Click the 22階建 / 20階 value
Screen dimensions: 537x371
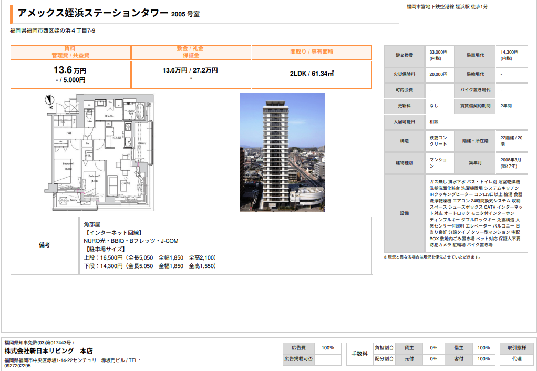coord(511,141)
